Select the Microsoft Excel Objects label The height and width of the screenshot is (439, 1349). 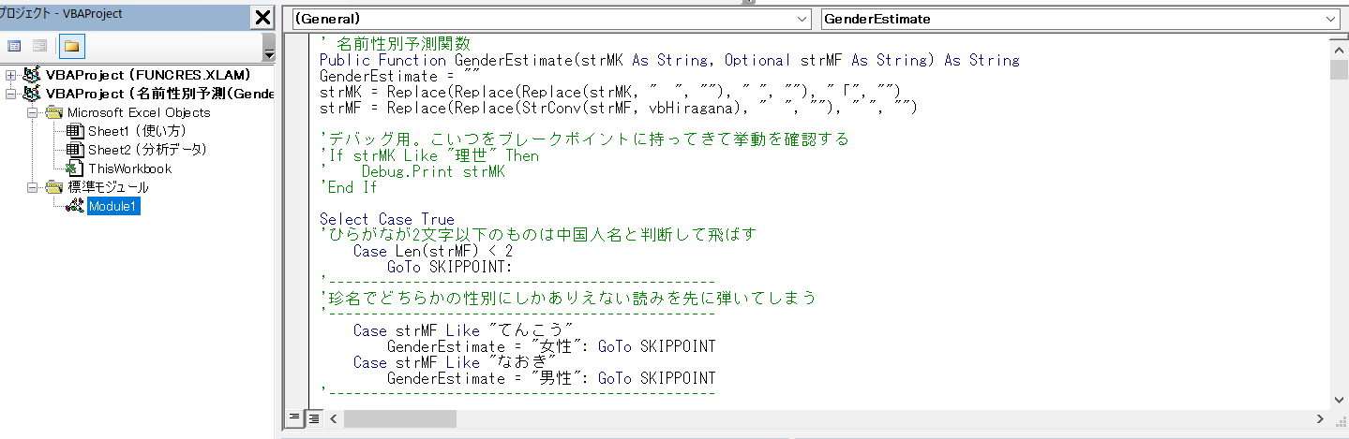click(139, 112)
